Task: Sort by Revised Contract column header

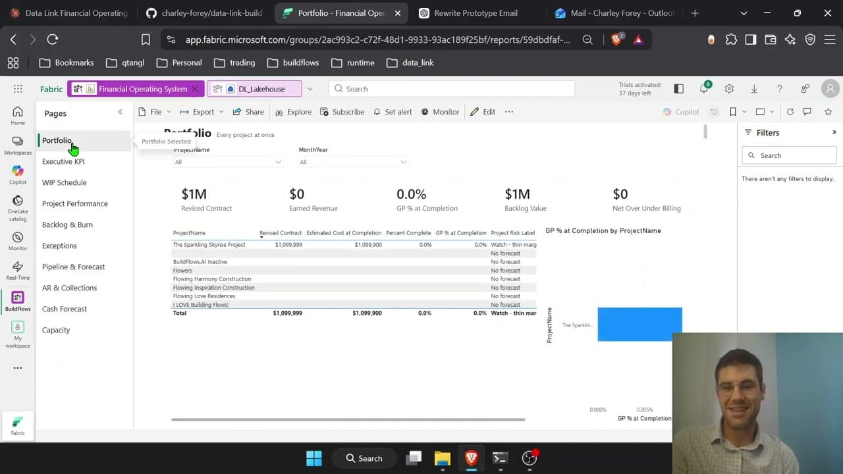Action: point(281,232)
